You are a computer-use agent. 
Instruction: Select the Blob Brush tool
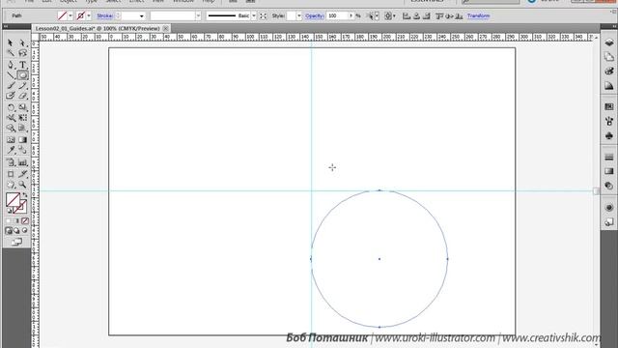[11, 96]
